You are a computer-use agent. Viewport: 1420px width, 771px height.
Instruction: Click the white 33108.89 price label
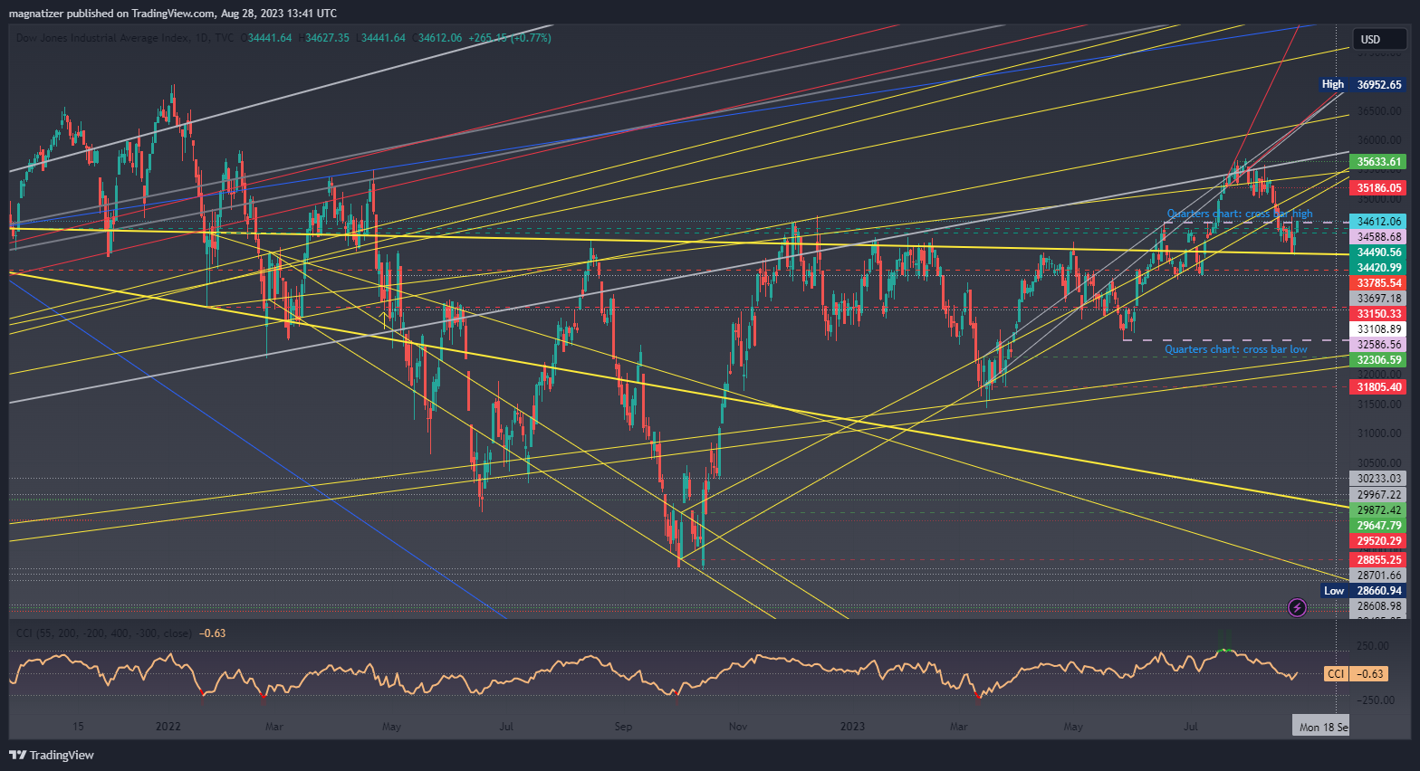pos(1378,329)
